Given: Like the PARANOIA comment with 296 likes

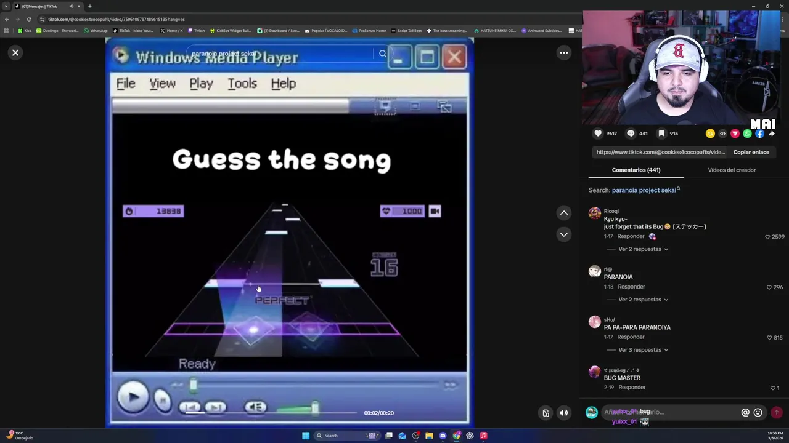Looking at the screenshot, I should [x=769, y=287].
